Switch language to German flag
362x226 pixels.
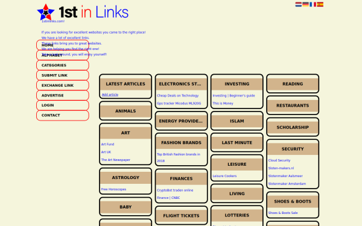305,4
